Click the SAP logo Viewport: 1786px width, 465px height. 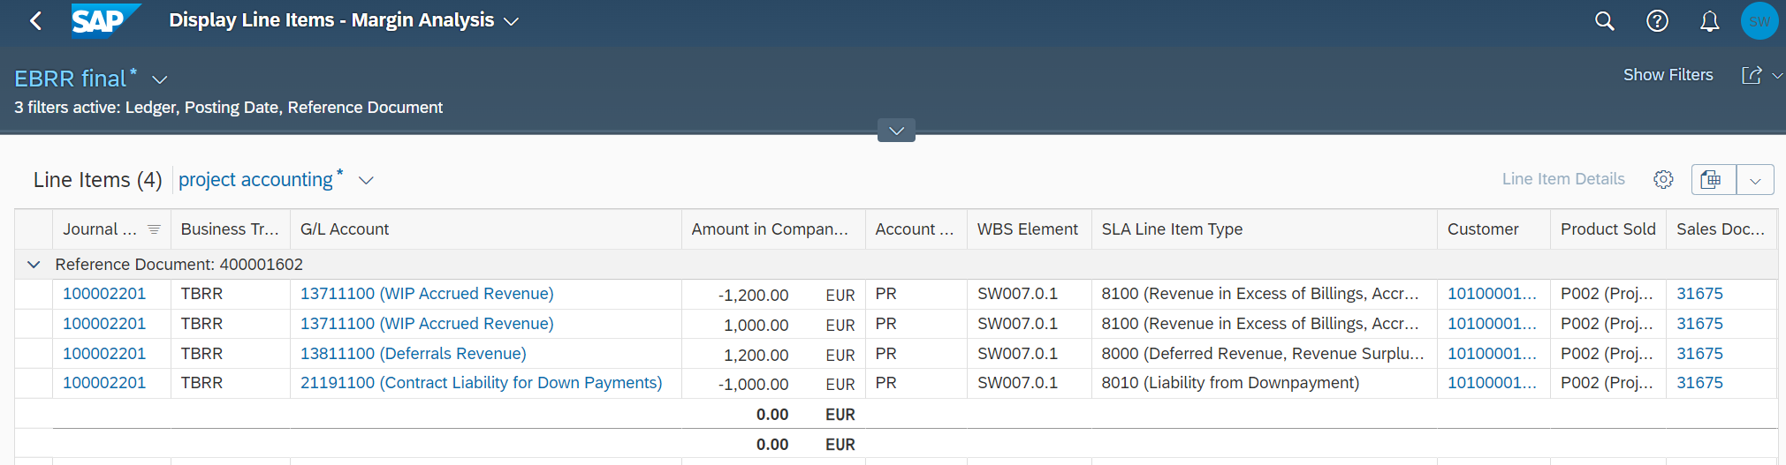click(x=103, y=20)
